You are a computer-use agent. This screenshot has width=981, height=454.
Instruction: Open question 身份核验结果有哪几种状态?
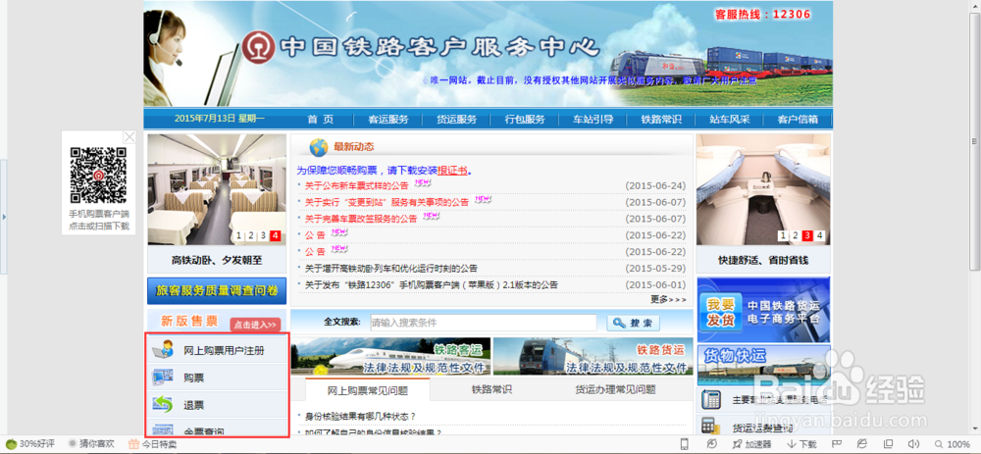(360, 416)
